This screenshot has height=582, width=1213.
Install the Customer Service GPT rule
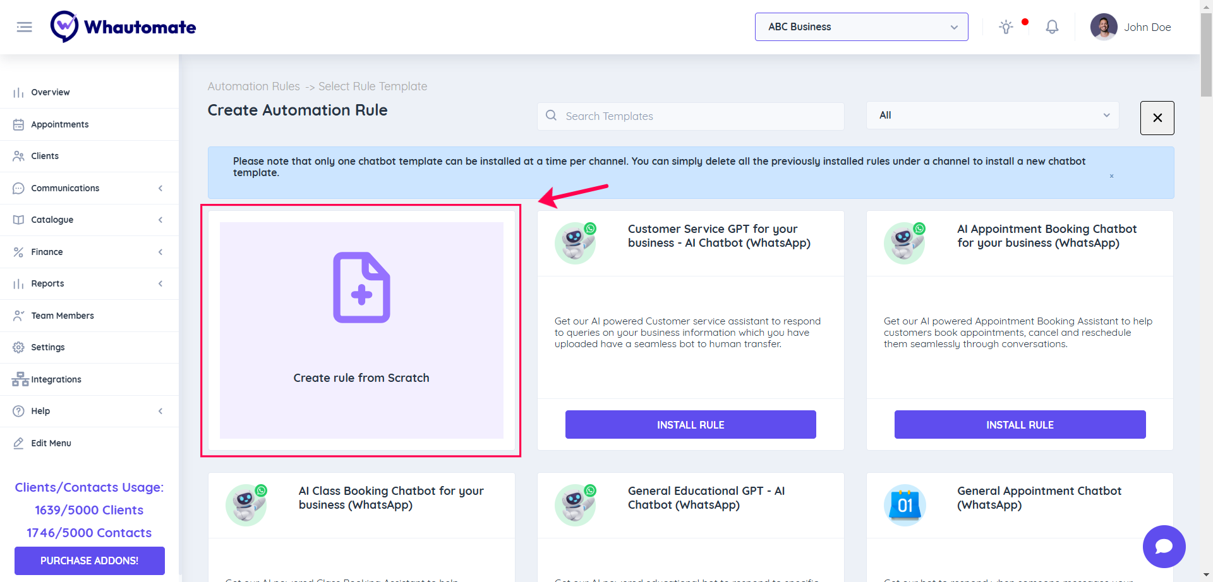[x=691, y=425]
